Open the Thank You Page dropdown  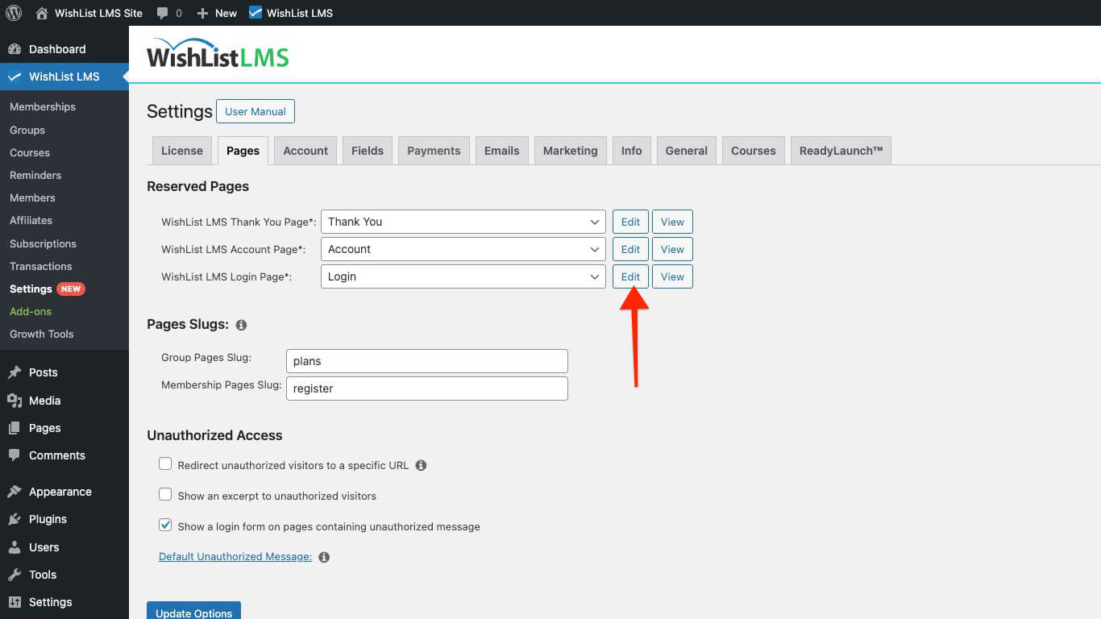click(x=463, y=221)
